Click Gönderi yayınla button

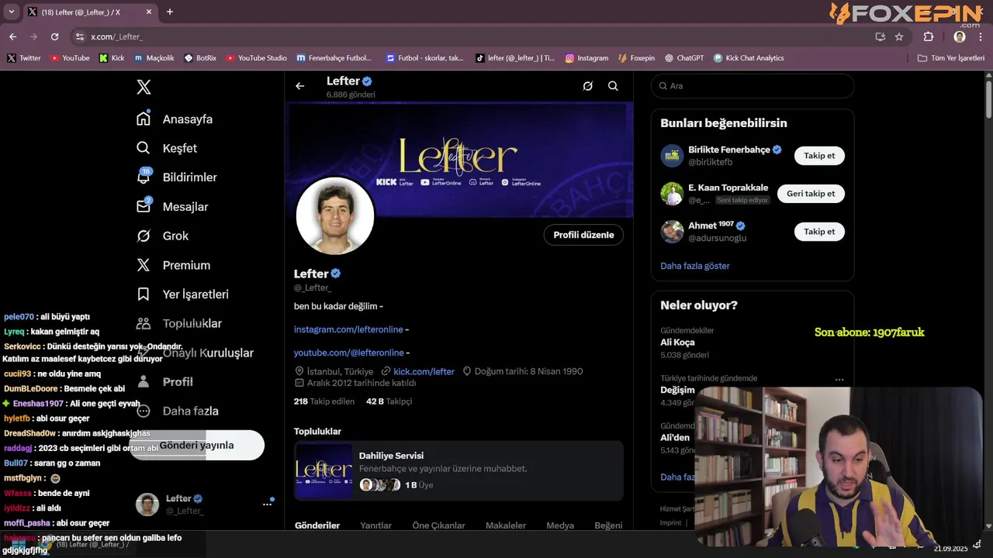coord(197,445)
